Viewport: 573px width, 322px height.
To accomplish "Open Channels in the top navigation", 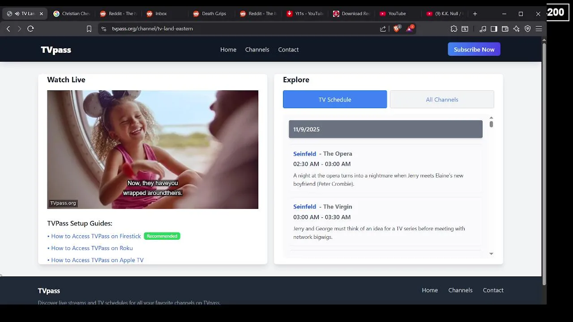I will pyautogui.click(x=257, y=50).
